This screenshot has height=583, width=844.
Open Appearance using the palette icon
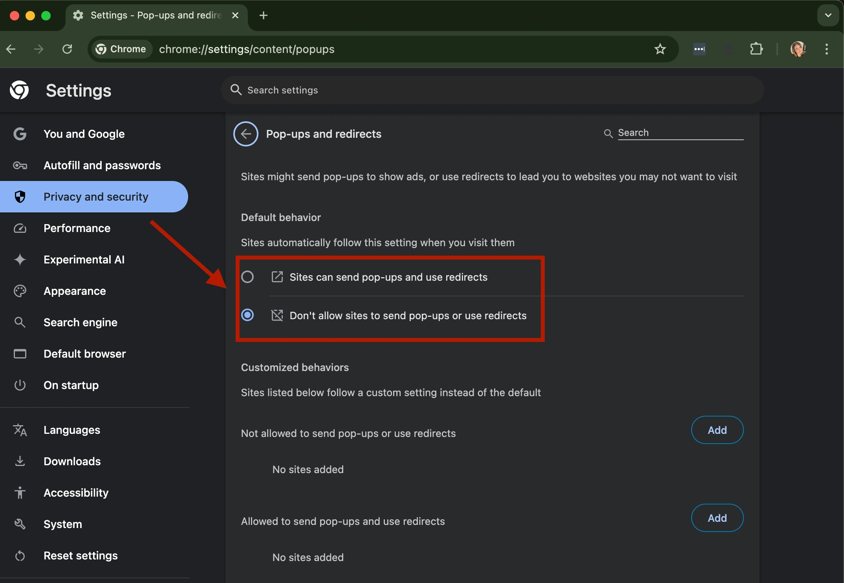point(20,291)
